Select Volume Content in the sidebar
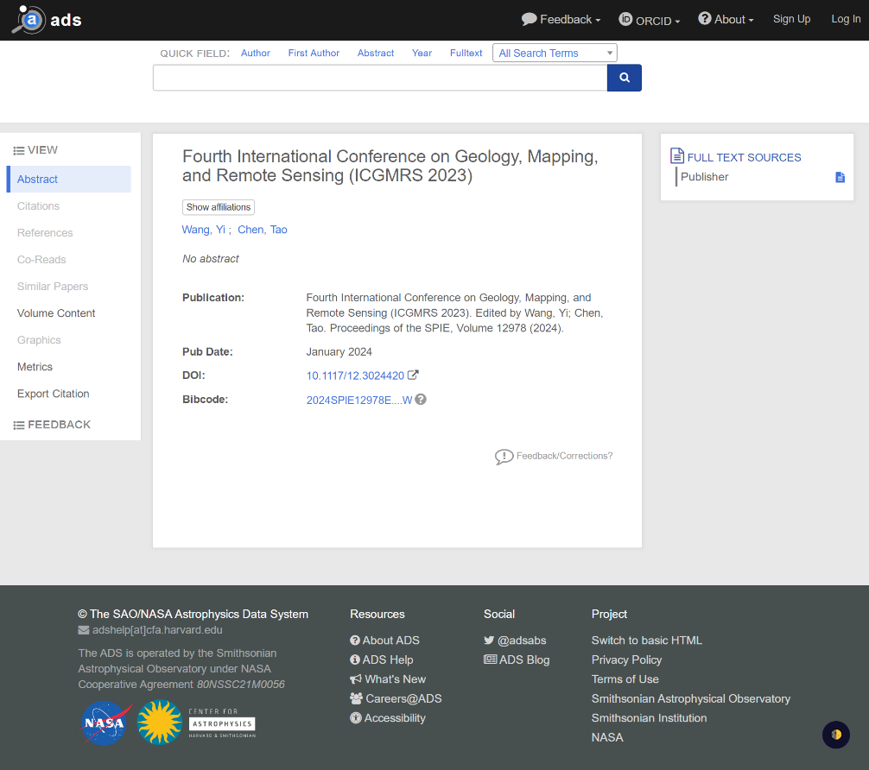 point(56,313)
